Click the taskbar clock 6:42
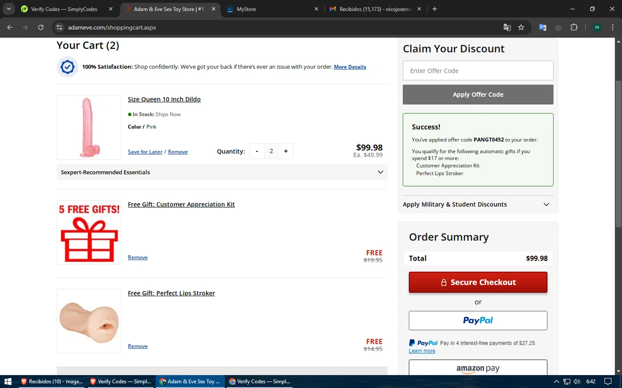The width and height of the screenshot is (622, 388). 591,381
